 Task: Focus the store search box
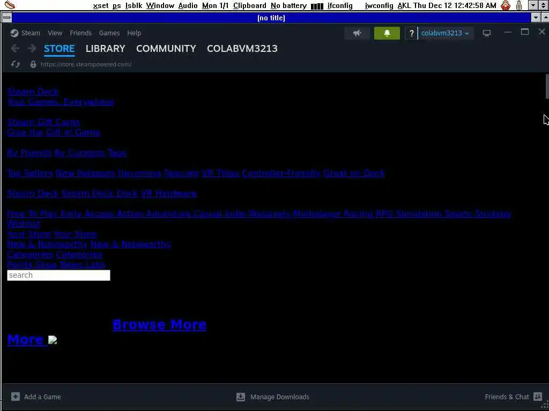click(x=58, y=275)
